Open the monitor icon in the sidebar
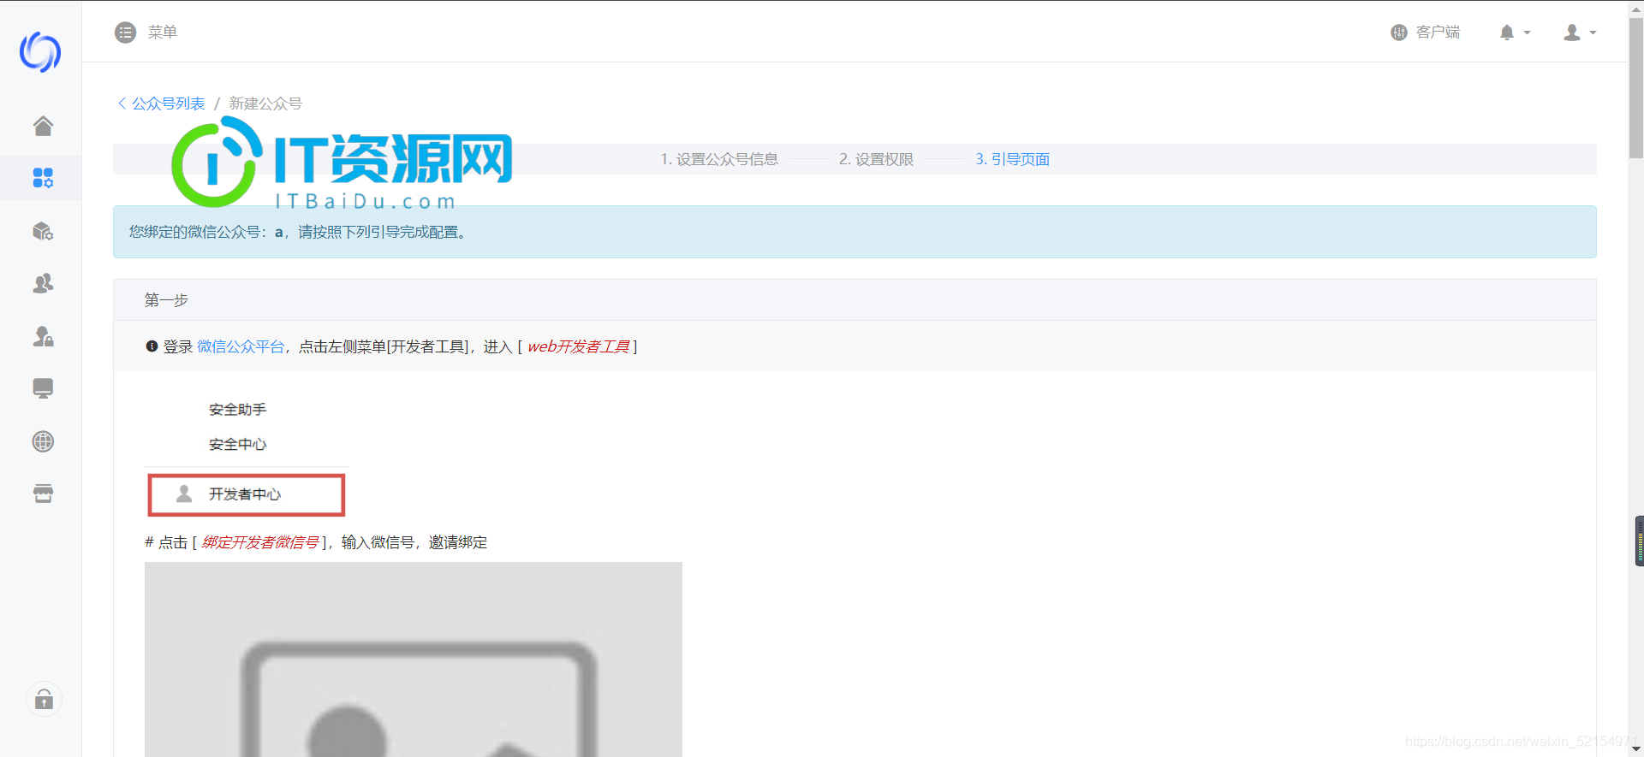This screenshot has height=757, width=1644. point(43,388)
